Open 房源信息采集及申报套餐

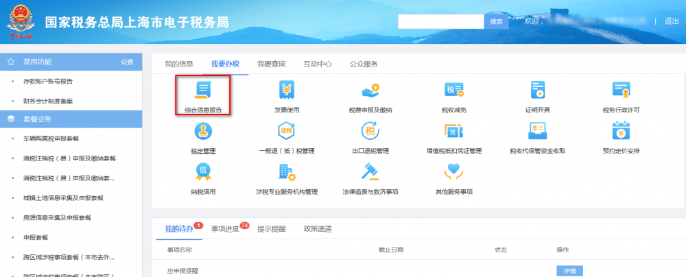point(58,217)
